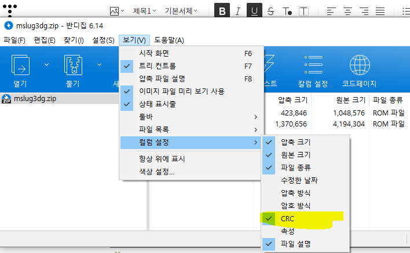Screen dimensions: 410x253
Task: Click the 코드페이지 globe icon
Action: click(360, 65)
